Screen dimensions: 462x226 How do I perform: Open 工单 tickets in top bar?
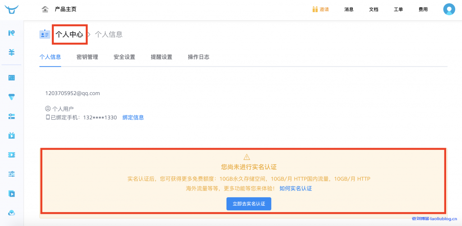pyautogui.click(x=398, y=9)
